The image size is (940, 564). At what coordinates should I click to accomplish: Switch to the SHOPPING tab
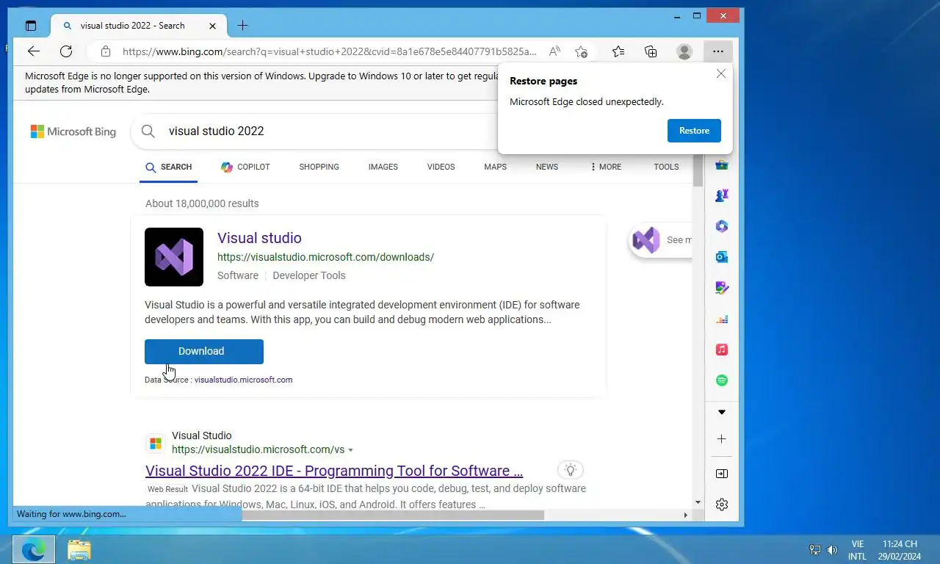(319, 167)
